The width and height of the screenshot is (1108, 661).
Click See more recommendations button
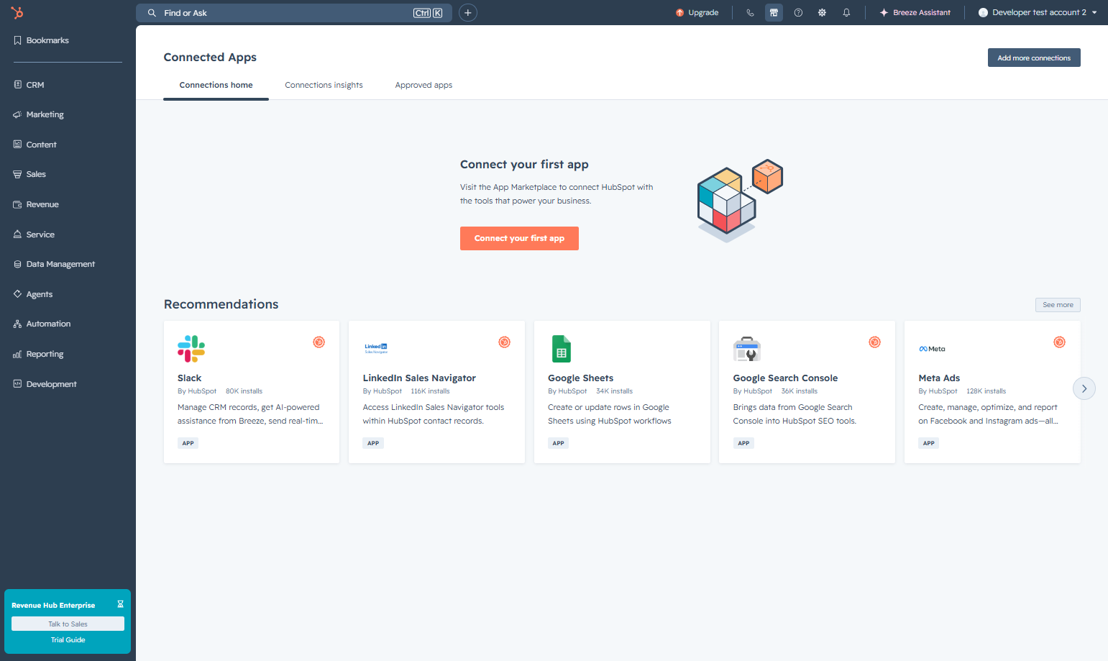pyautogui.click(x=1058, y=305)
